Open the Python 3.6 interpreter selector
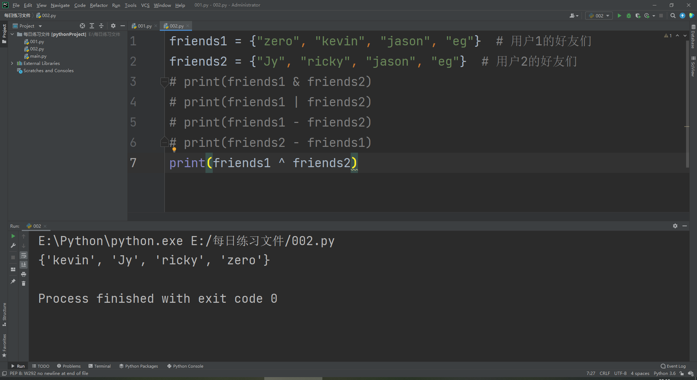The height and width of the screenshot is (380, 697). point(665,373)
